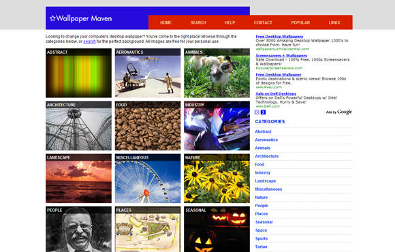Open the Nature yellow flowers thumbnail
Screen dimensions: 395x252
(217, 178)
